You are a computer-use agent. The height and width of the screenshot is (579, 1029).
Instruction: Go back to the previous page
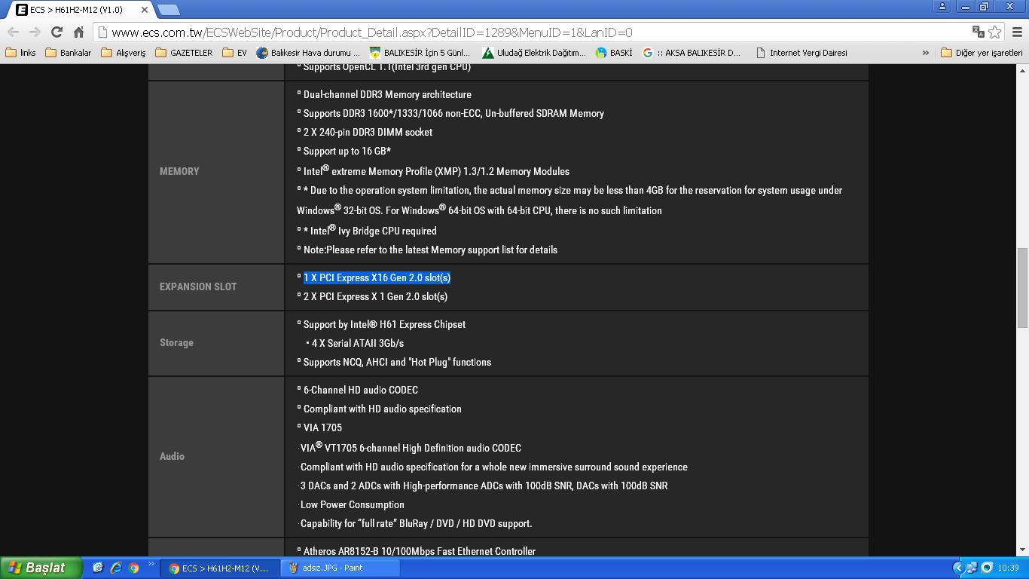tap(13, 32)
